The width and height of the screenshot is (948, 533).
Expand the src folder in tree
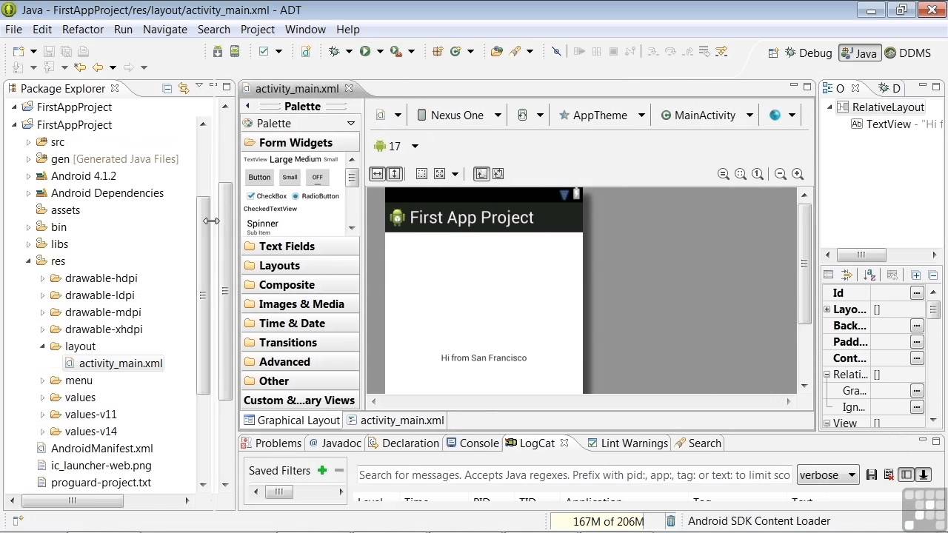coord(28,142)
